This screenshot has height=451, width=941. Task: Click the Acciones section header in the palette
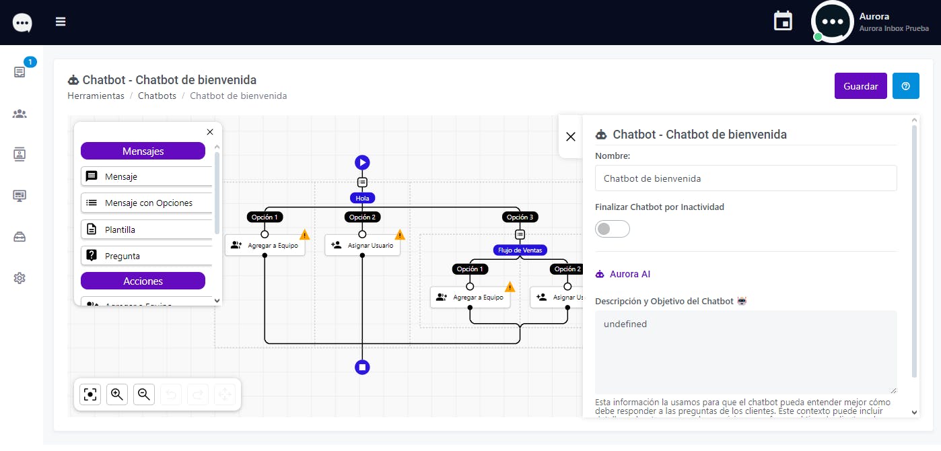[x=143, y=281]
